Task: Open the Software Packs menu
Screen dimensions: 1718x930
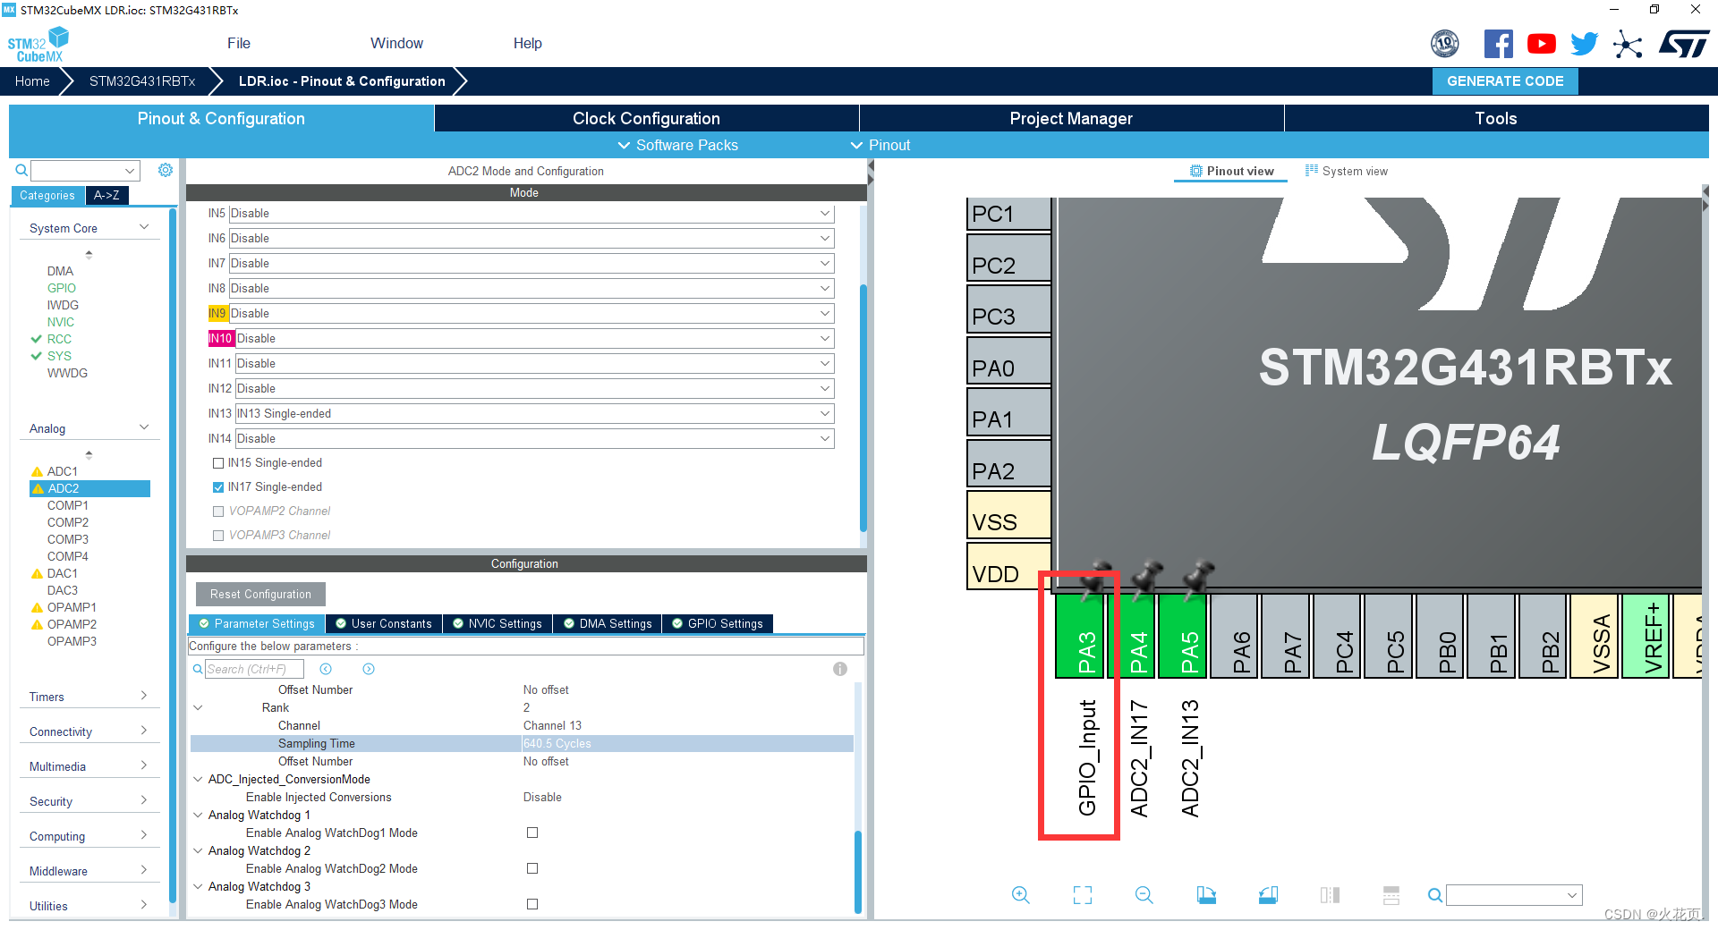Action: (x=678, y=145)
